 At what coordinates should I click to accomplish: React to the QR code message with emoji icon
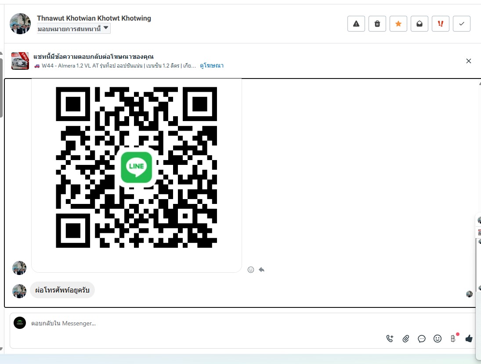pos(251,270)
